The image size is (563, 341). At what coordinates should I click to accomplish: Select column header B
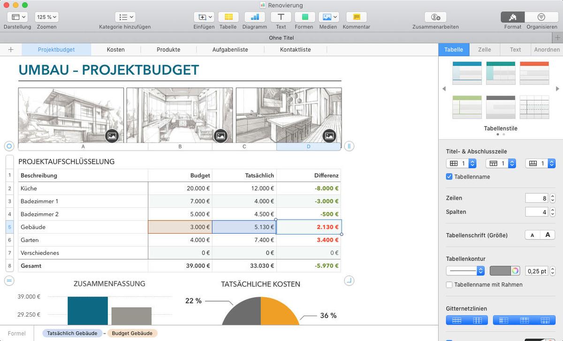(180, 146)
